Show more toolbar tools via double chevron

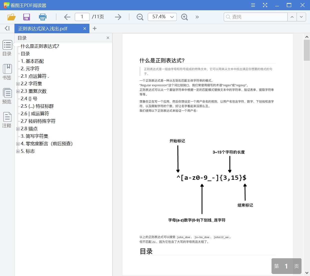click(197, 17)
